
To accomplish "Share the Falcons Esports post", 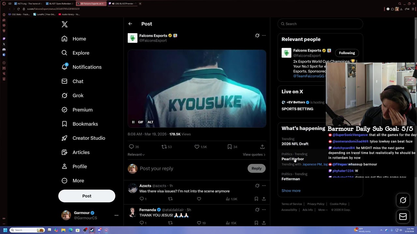I will tap(262, 147).
